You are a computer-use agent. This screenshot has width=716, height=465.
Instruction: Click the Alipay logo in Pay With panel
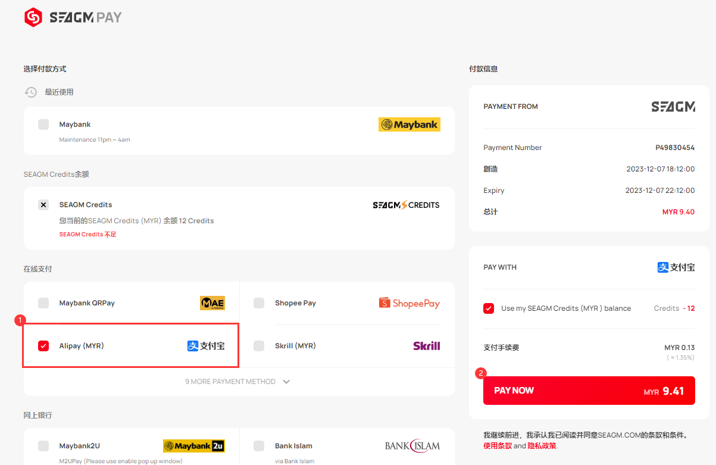[676, 267]
